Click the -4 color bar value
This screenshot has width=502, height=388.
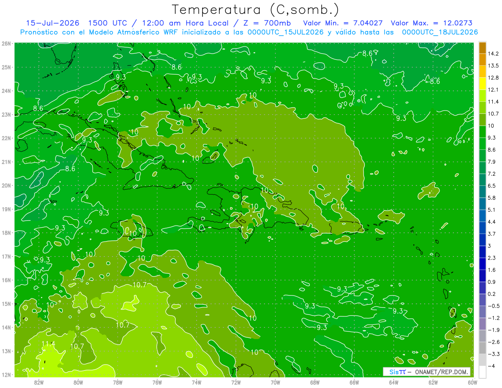491,366
